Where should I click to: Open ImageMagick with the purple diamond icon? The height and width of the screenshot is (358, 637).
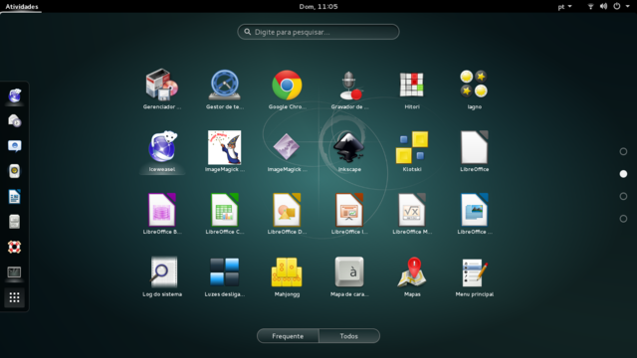[287, 146]
